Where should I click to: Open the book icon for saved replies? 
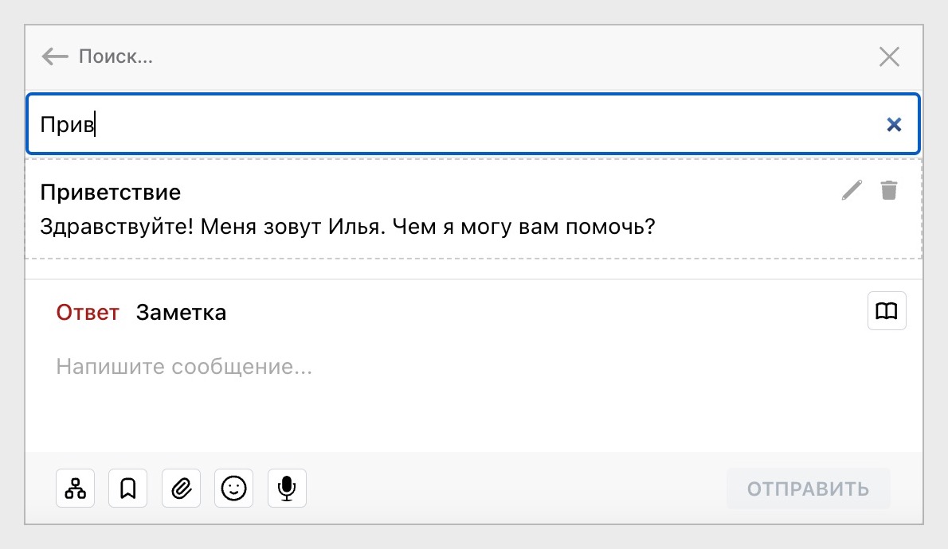point(887,310)
